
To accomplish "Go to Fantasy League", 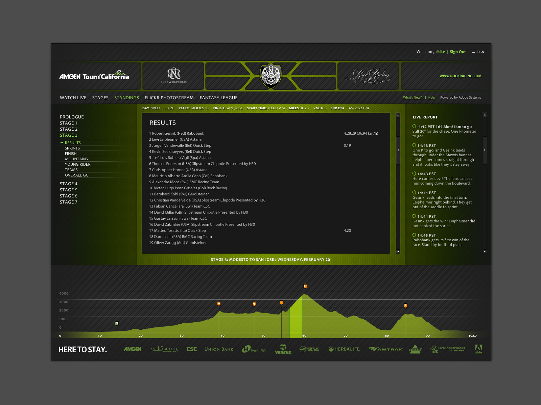I will pyautogui.click(x=219, y=98).
